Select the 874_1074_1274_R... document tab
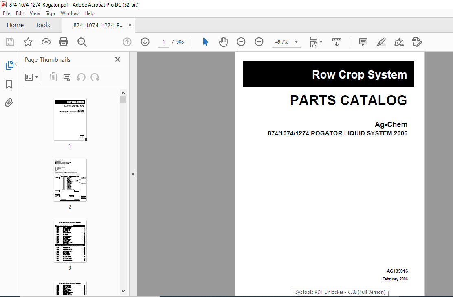Screen dimensions: 453x297 point(98,25)
